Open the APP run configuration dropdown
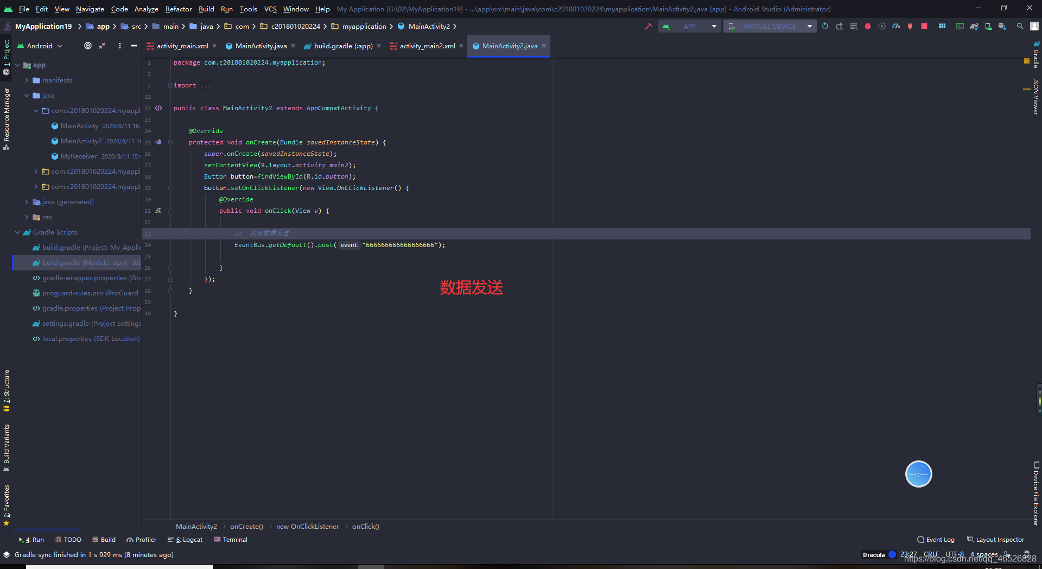The width and height of the screenshot is (1042, 569). coord(690,26)
